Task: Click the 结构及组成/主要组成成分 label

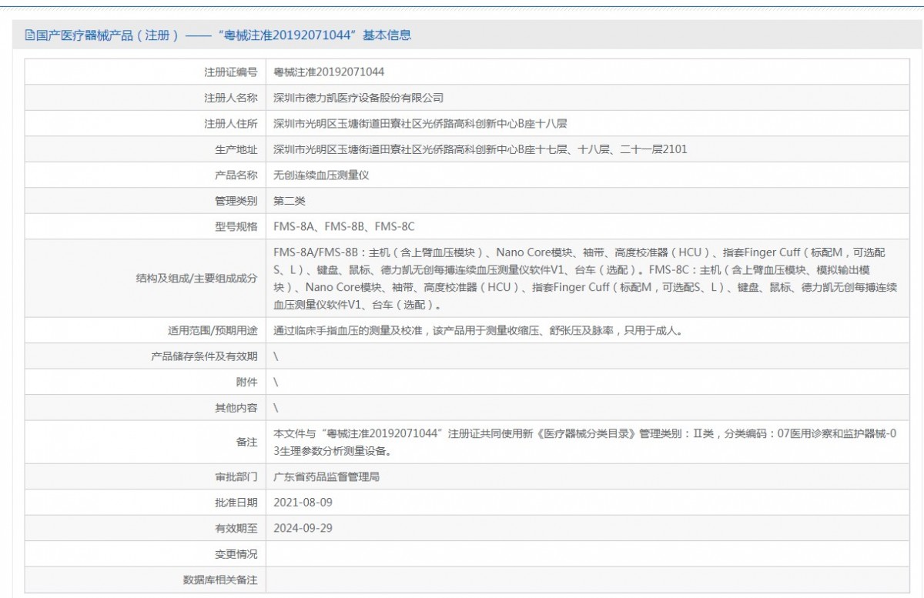Action: tap(196, 279)
